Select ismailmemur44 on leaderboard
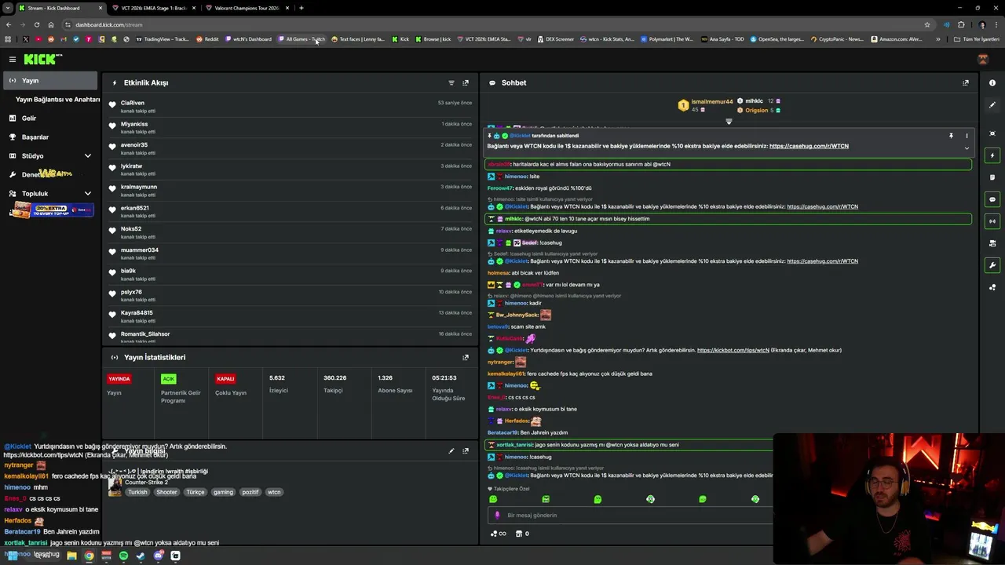Image resolution: width=1005 pixels, height=565 pixels. tap(711, 101)
